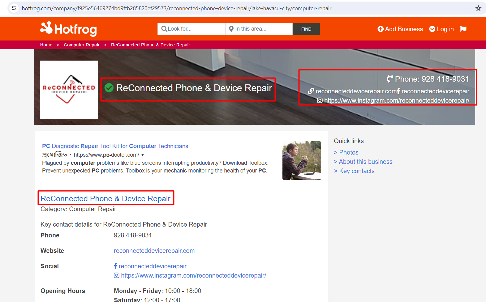Click the Monday - Friday opening hours

click(157, 291)
